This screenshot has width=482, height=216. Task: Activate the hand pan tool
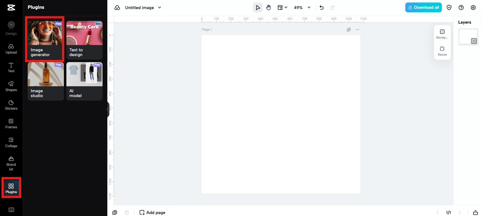pos(269,8)
